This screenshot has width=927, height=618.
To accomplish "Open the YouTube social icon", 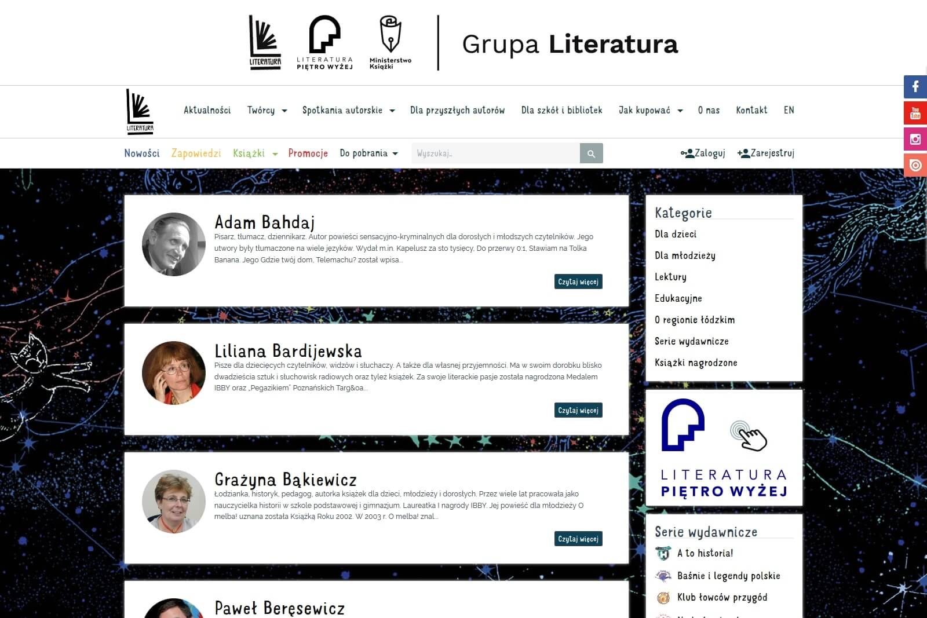I will (915, 113).
